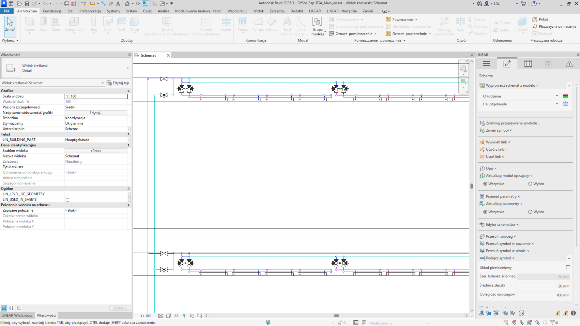Click the Pokaż work plane icon
The width and height of the screenshot is (580, 326).
coord(535,19)
